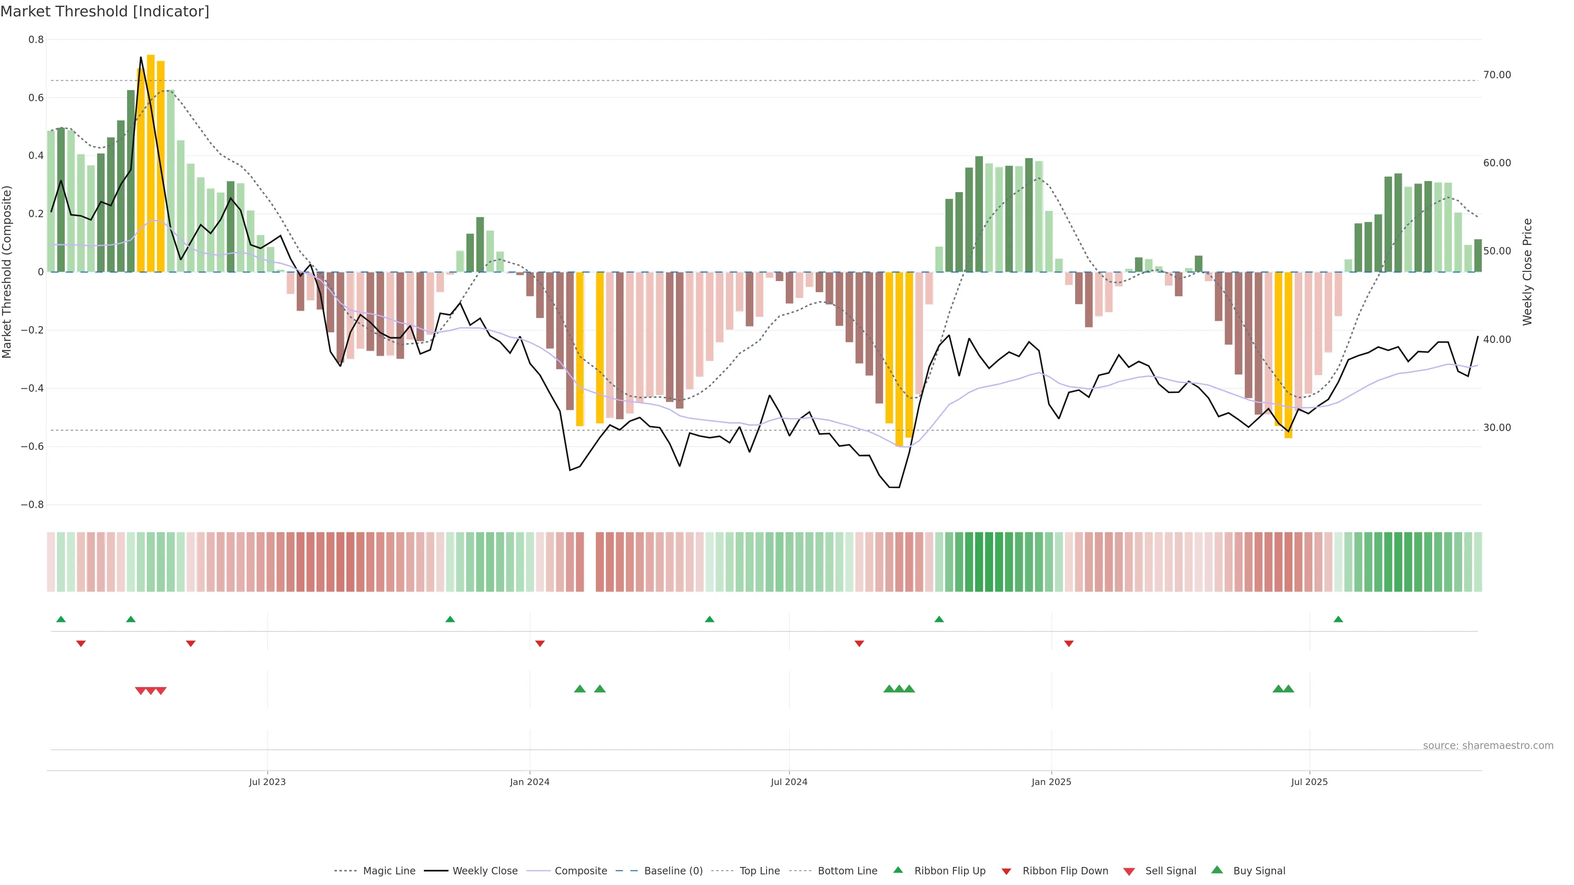Image resolution: width=1574 pixels, height=885 pixels.
Task: Click the Ribbon Flip Down legend icon
Action: click(1006, 871)
